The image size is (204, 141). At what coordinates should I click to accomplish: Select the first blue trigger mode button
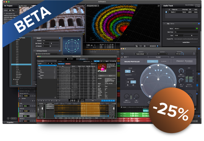click(x=127, y=71)
